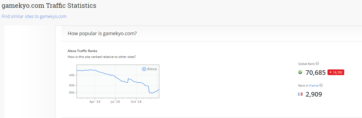Click the Global Rank help question icon

(x=317, y=64)
